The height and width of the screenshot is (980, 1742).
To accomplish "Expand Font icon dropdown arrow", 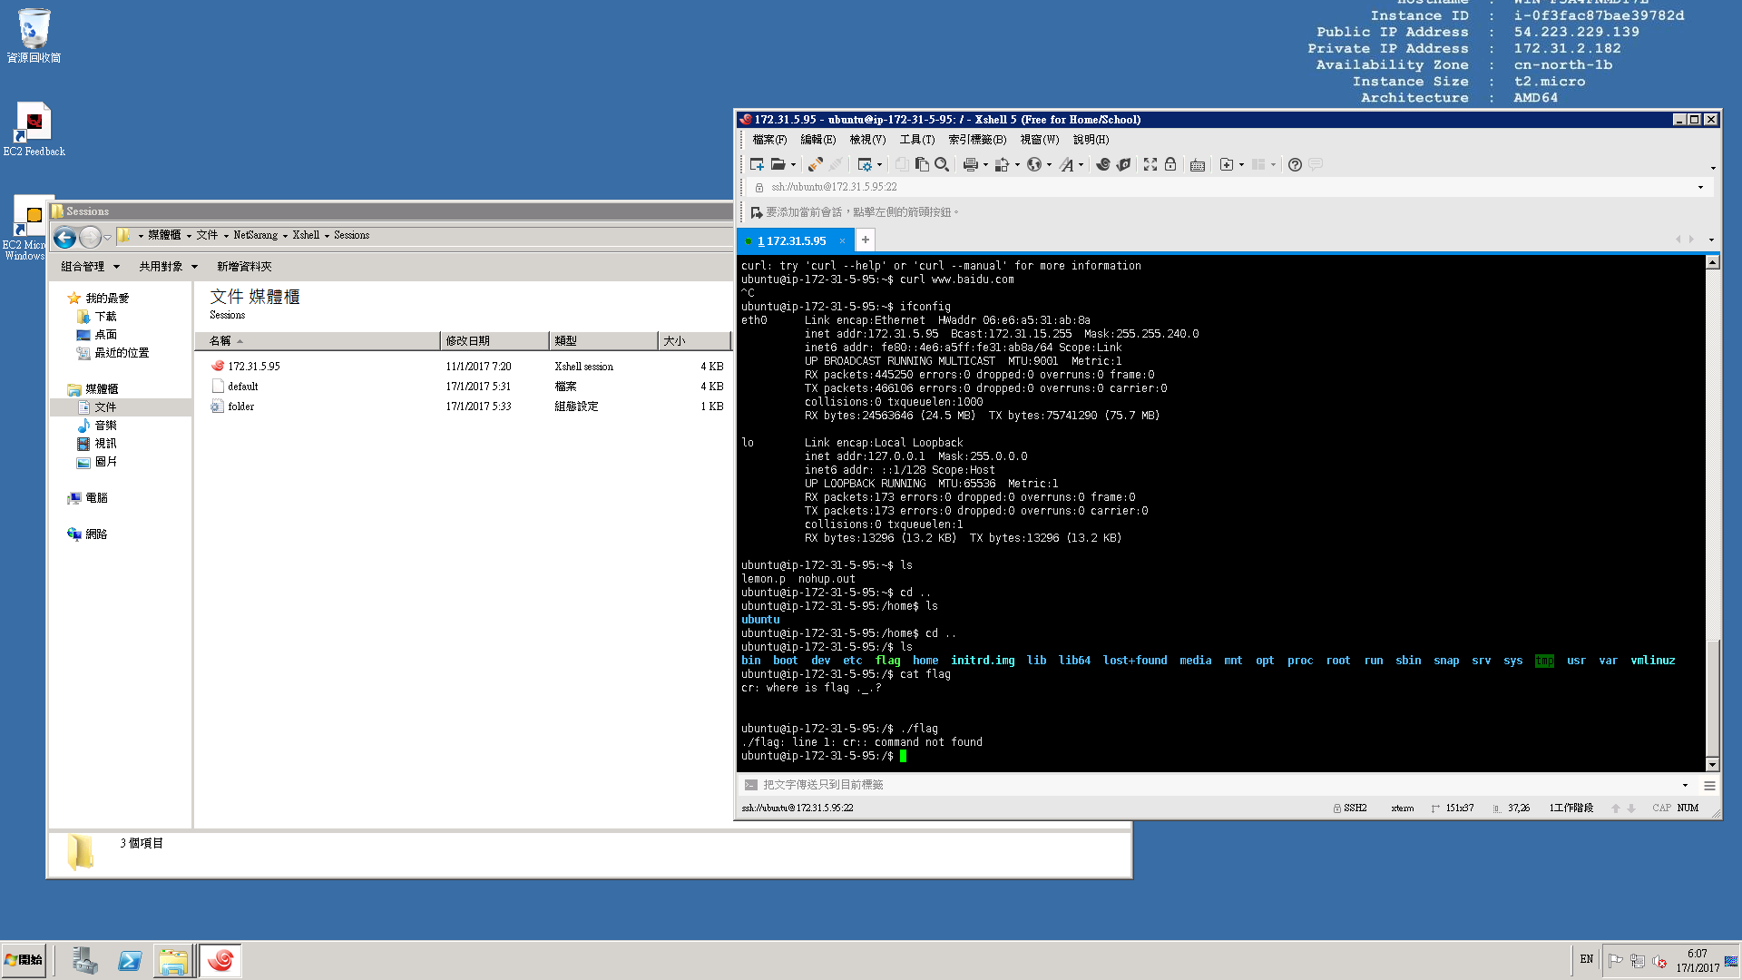I will (1081, 165).
